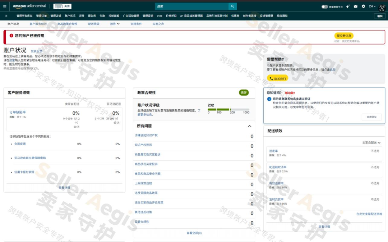Open the 上架政策违规 issue link
The image size is (388, 242).
pyautogui.click(x=143, y=183)
